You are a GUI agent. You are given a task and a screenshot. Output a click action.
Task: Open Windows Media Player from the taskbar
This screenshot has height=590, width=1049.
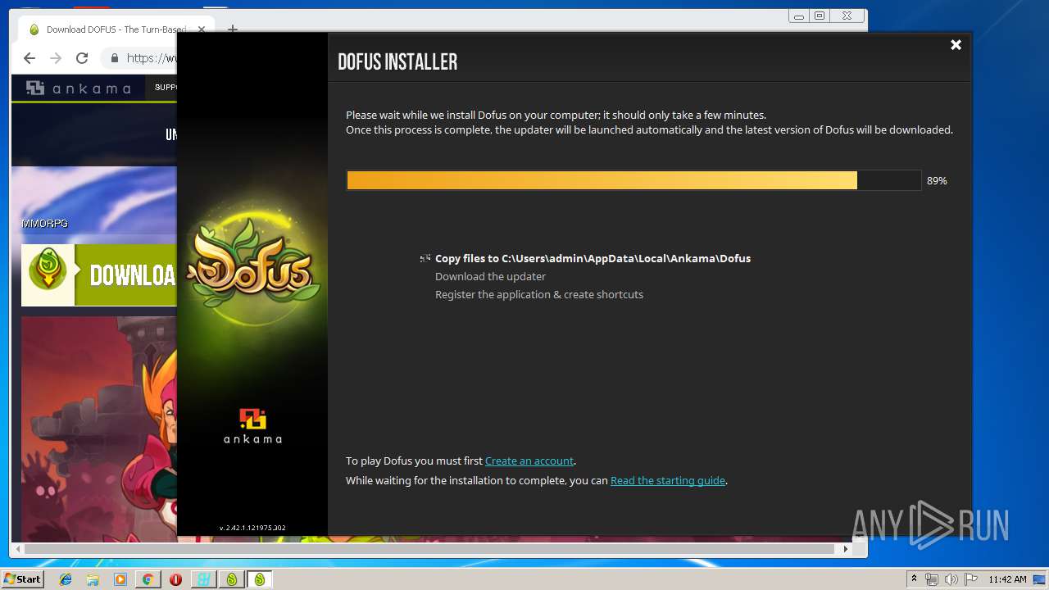[120, 579]
